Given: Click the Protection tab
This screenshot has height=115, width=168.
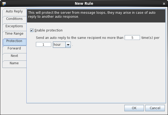Looking at the screenshot, I should pos(14,41).
